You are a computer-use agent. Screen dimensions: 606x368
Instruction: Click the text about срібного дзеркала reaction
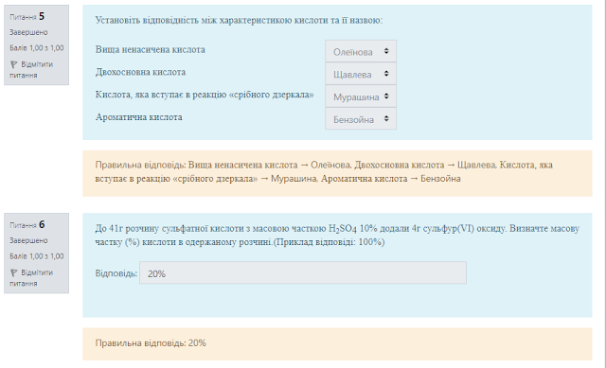(x=205, y=95)
